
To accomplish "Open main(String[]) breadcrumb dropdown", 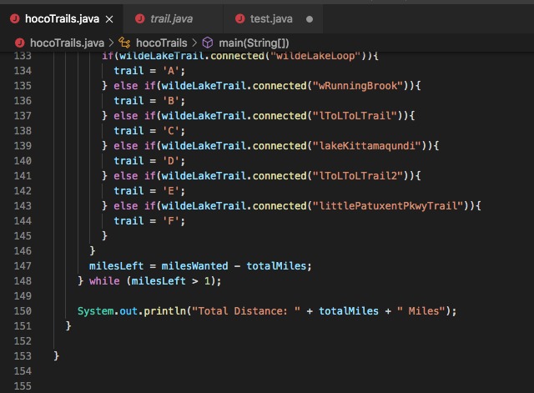I will pyautogui.click(x=254, y=43).
